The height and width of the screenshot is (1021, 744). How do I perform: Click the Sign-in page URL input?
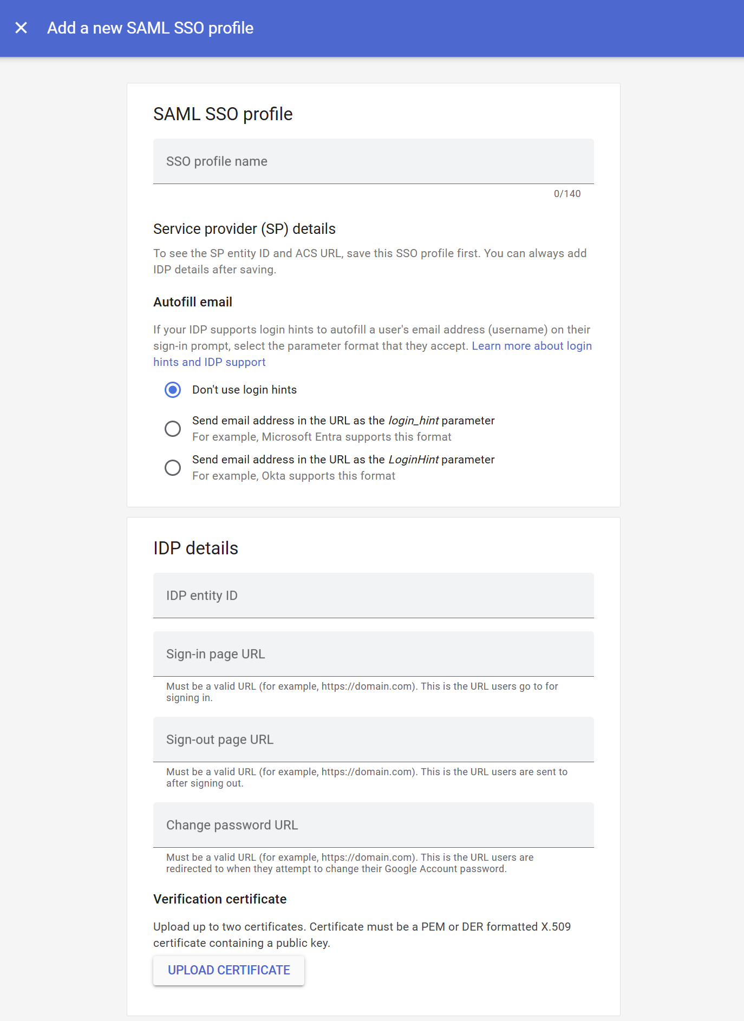[373, 654]
